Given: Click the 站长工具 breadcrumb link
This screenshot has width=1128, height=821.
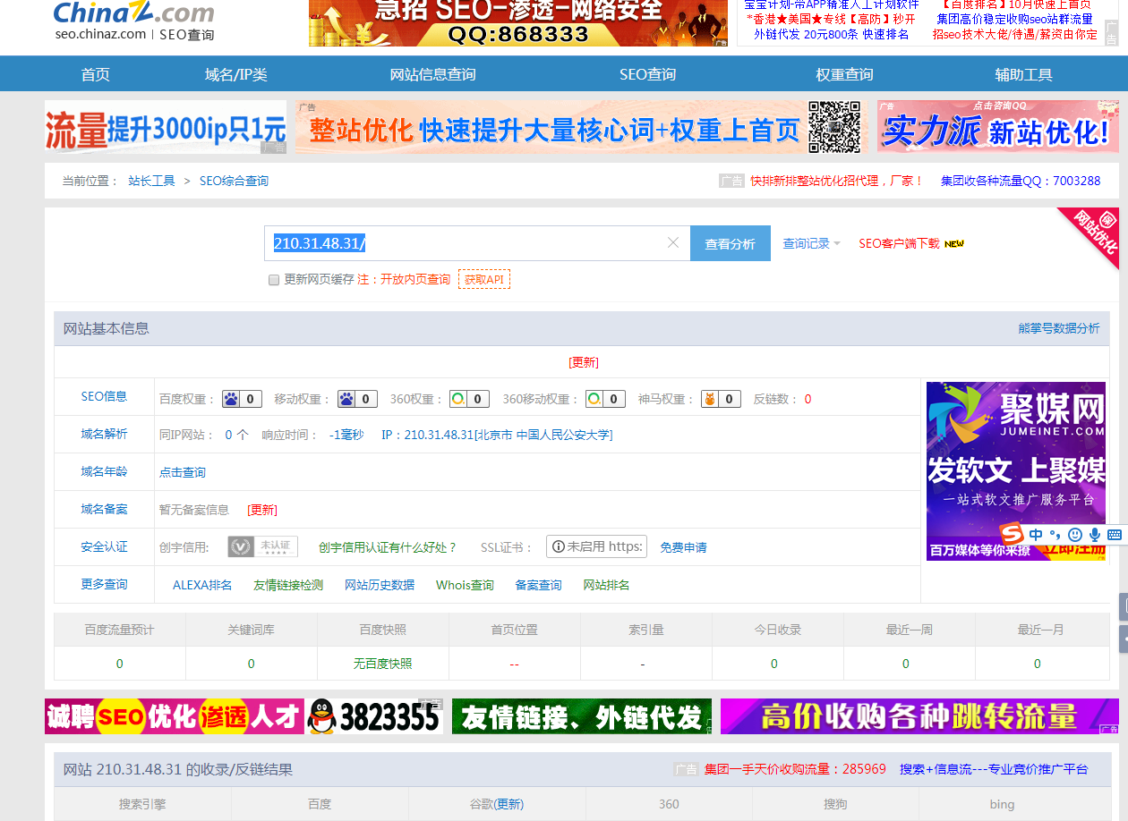Looking at the screenshot, I should click(151, 181).
